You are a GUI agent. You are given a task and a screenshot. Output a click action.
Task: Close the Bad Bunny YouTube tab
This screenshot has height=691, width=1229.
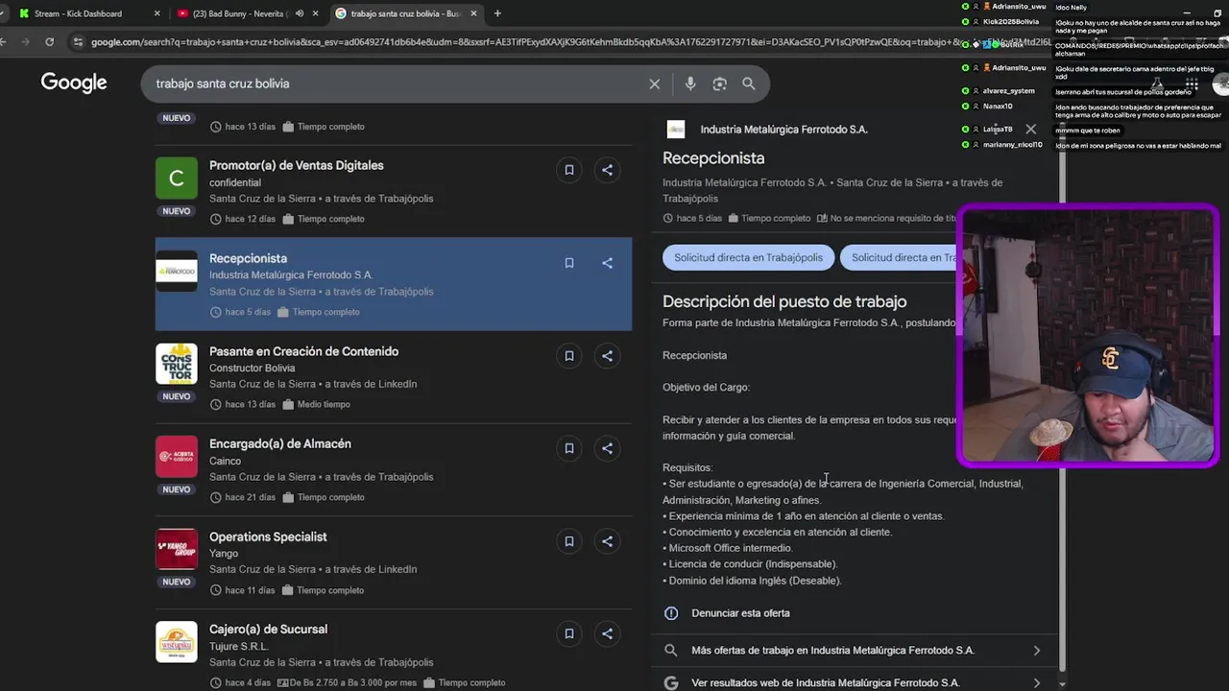coord(316,13)
